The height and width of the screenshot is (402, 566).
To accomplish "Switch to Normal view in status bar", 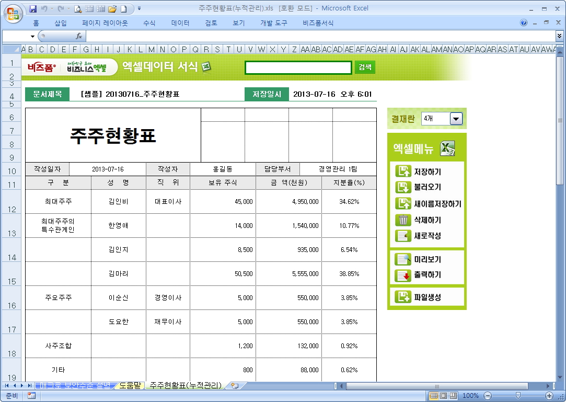I will [x=433, y=396].
